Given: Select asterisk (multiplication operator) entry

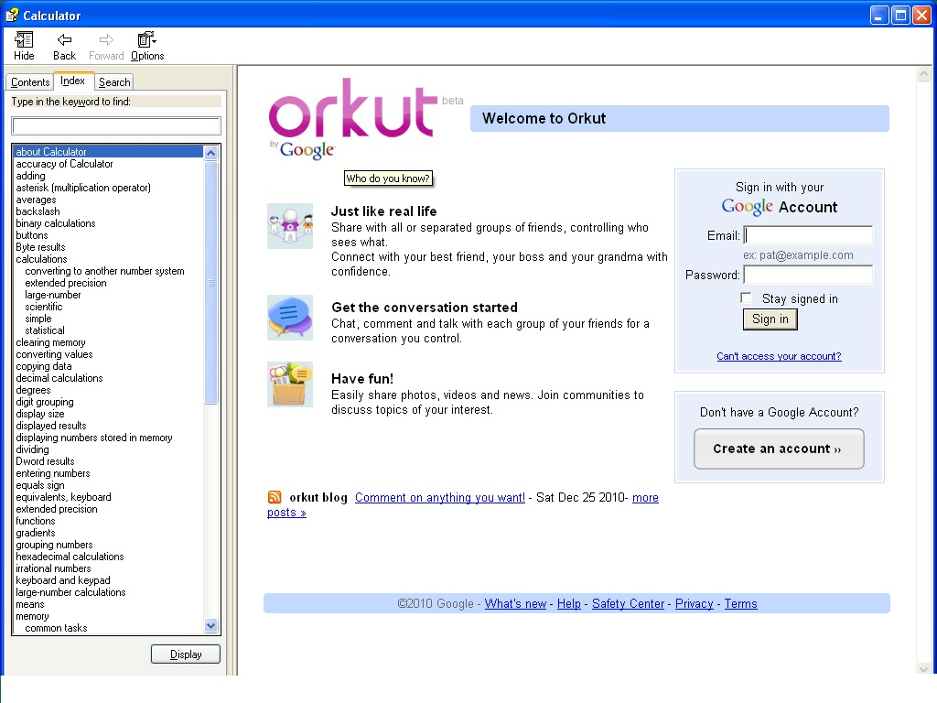Looking at the screenshot, I should (x=83, y=188).
